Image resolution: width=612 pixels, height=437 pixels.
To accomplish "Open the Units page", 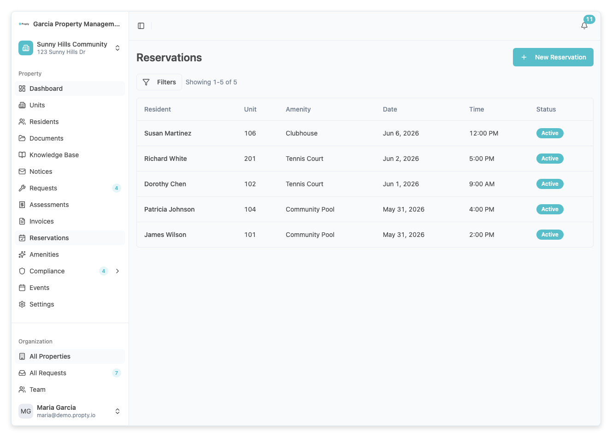I will pyautogui.click(x=70, y=105).
